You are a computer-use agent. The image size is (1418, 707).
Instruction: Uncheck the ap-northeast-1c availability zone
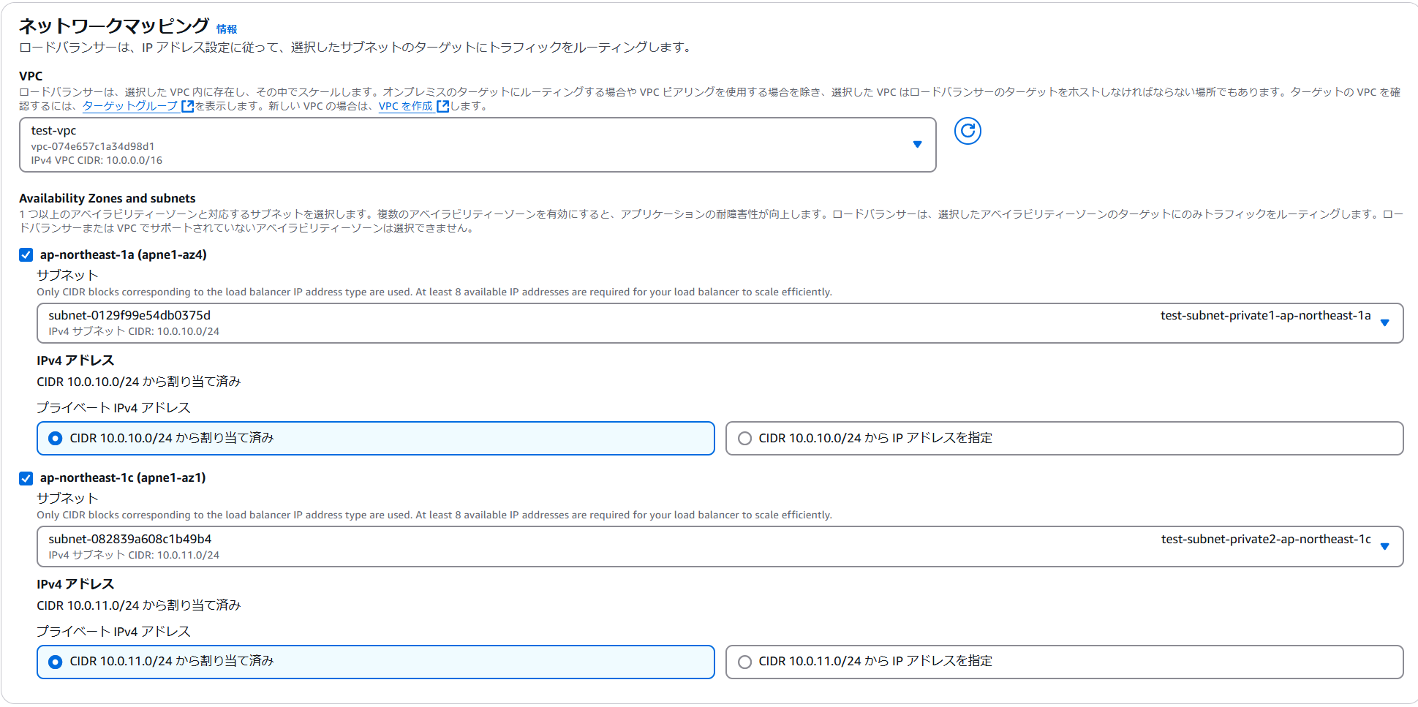(26, 478)
